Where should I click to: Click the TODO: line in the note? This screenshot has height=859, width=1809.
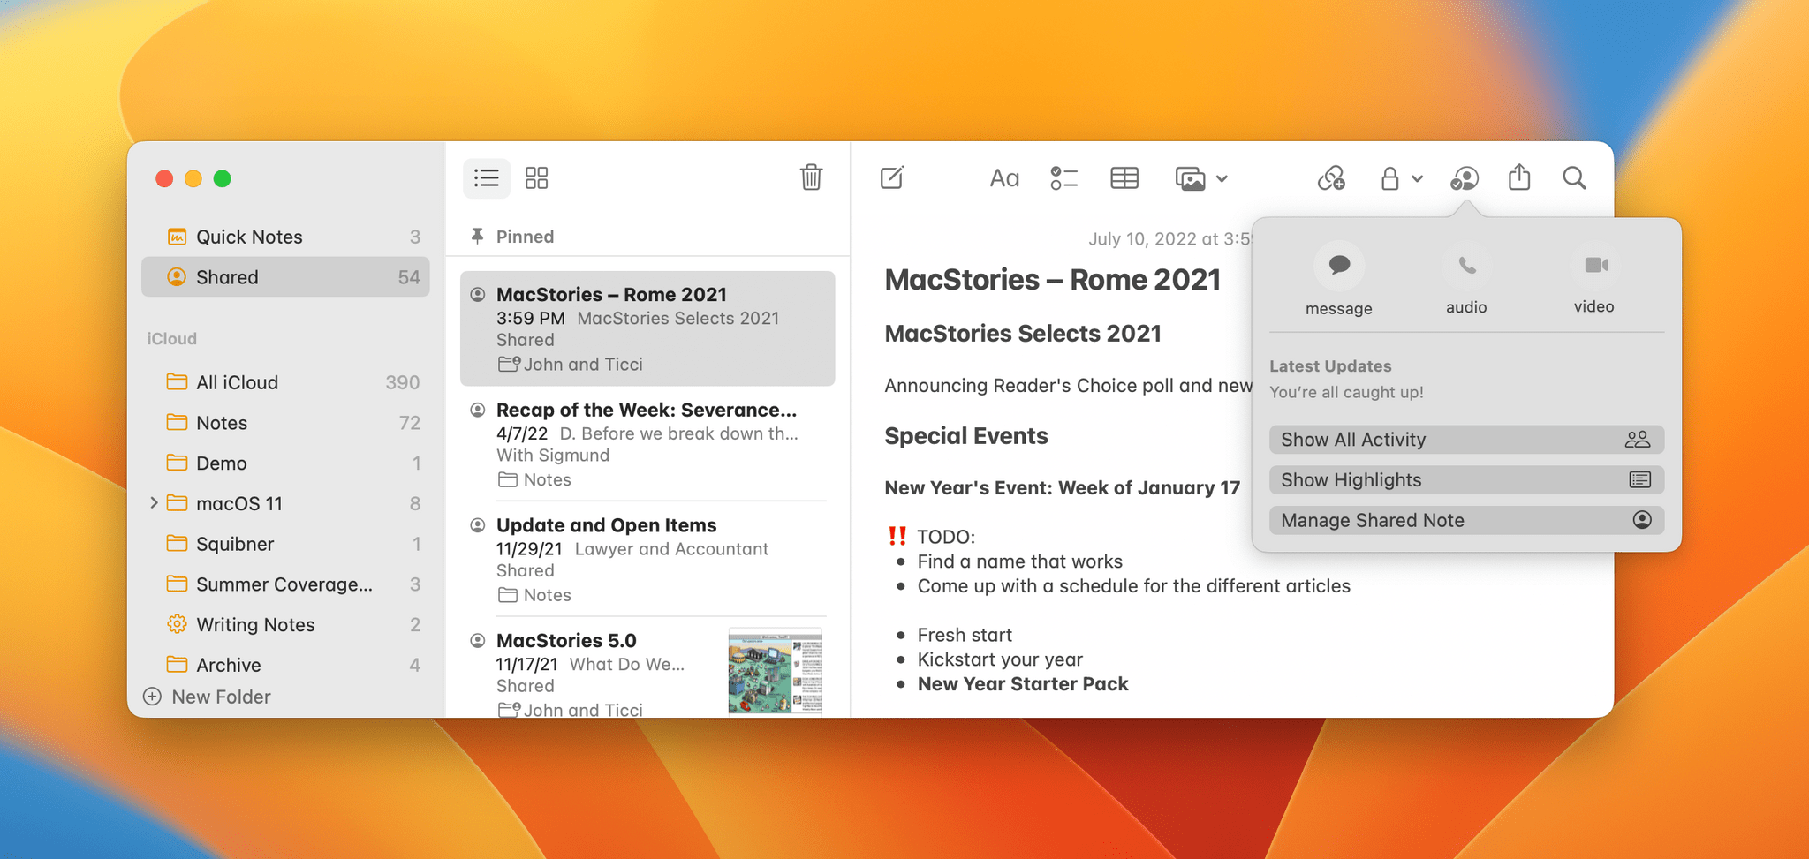pyautogui.click(x=946, y=537)
